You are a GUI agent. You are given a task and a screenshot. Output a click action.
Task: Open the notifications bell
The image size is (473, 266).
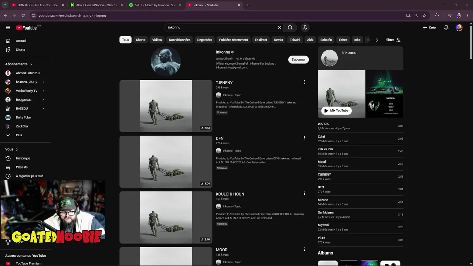click(x=446, y=28)
